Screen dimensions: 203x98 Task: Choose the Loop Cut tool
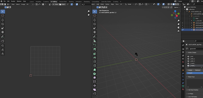[95, 62]
